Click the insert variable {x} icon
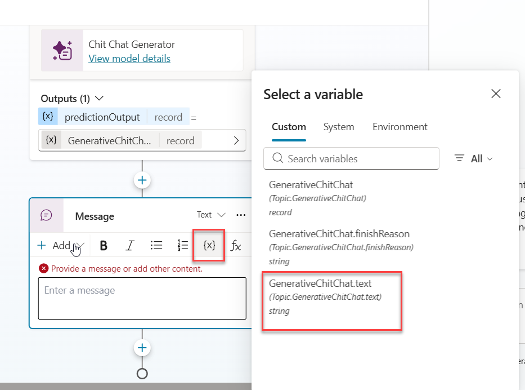Screen dimensions: 525x390 [209, 245]
